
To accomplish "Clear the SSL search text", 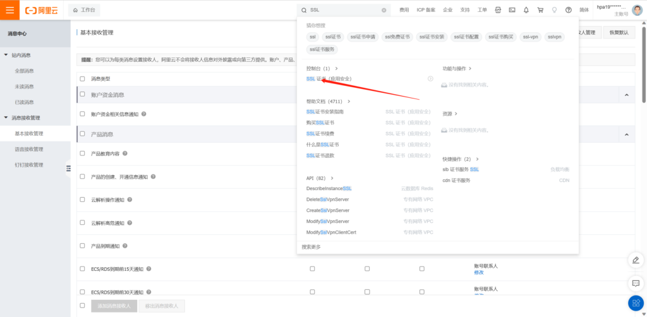I will tap(384, 10).
